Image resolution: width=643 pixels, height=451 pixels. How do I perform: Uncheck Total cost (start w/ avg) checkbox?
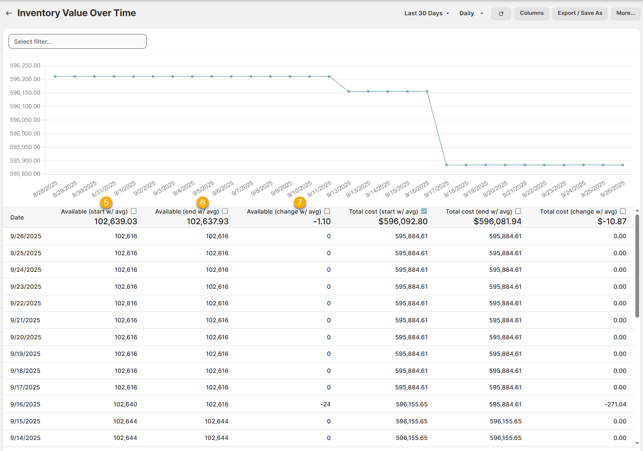point(424,211)
